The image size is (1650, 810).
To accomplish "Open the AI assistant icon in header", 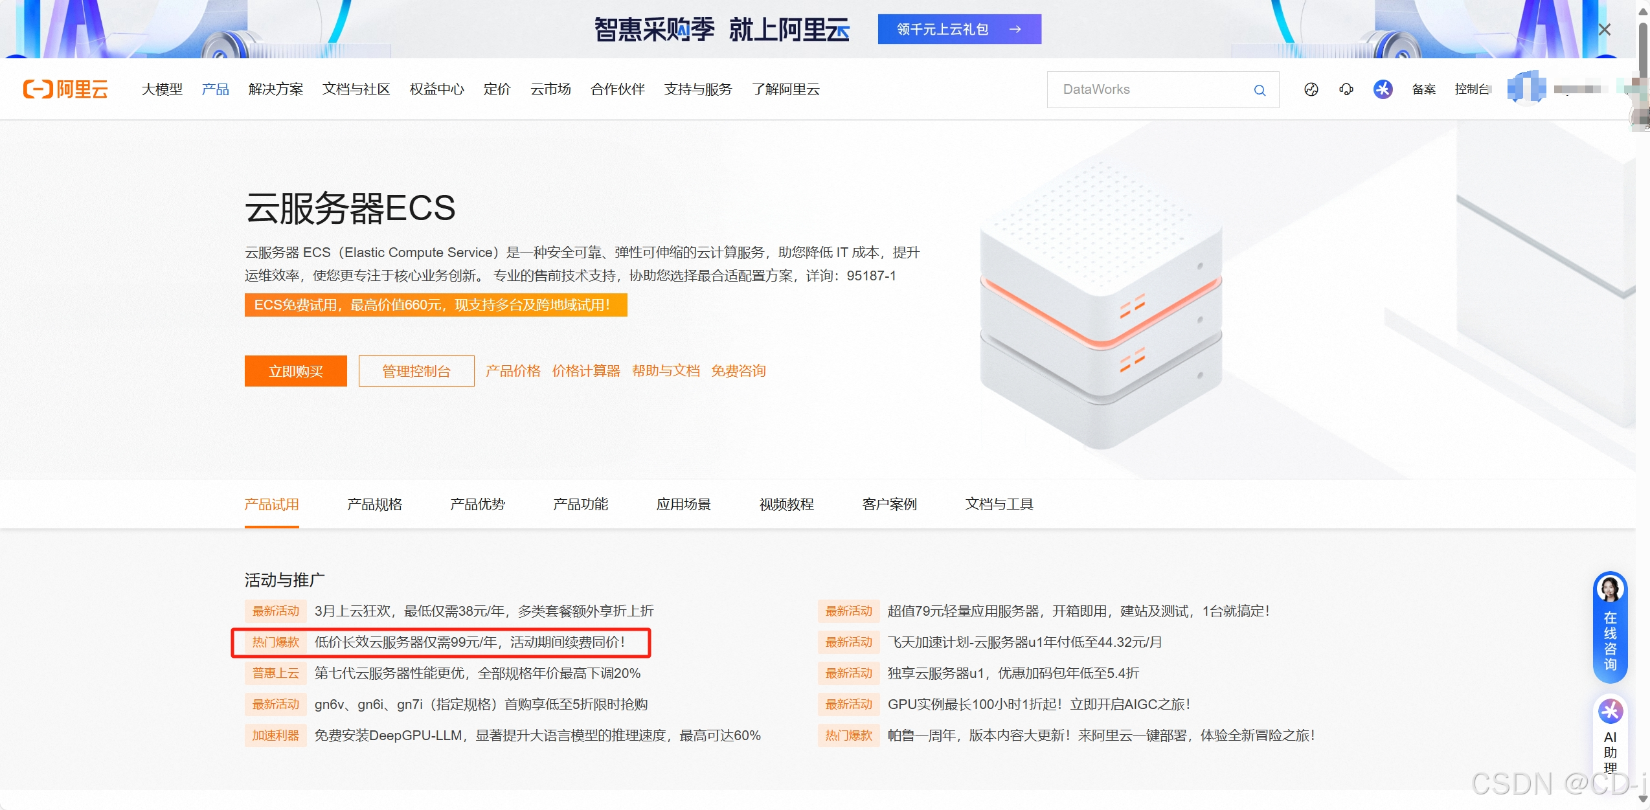I will (1383, 89).
